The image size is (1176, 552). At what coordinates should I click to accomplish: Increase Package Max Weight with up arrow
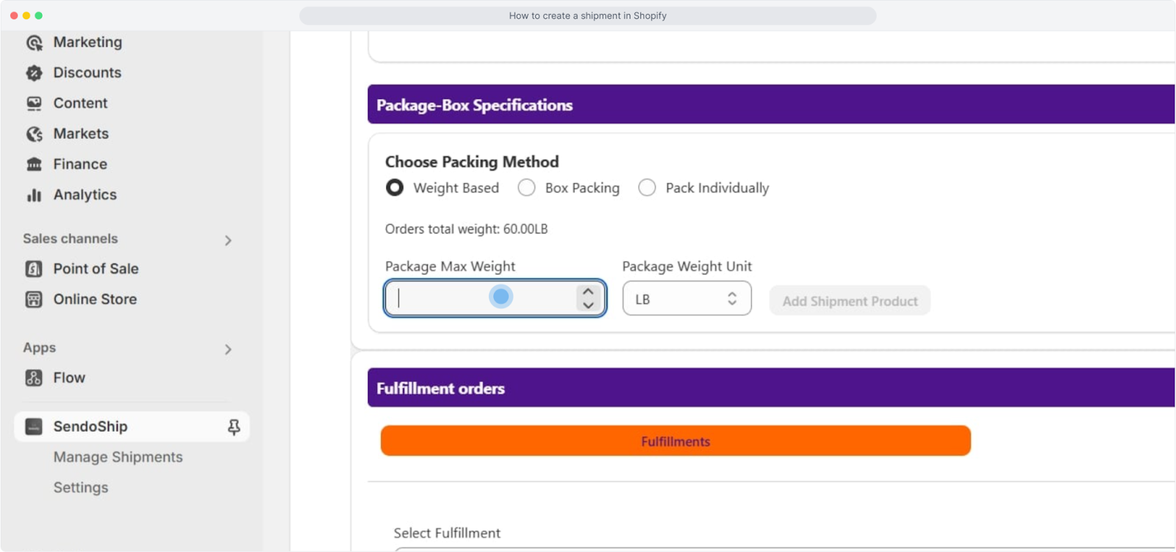coord(588,291)
